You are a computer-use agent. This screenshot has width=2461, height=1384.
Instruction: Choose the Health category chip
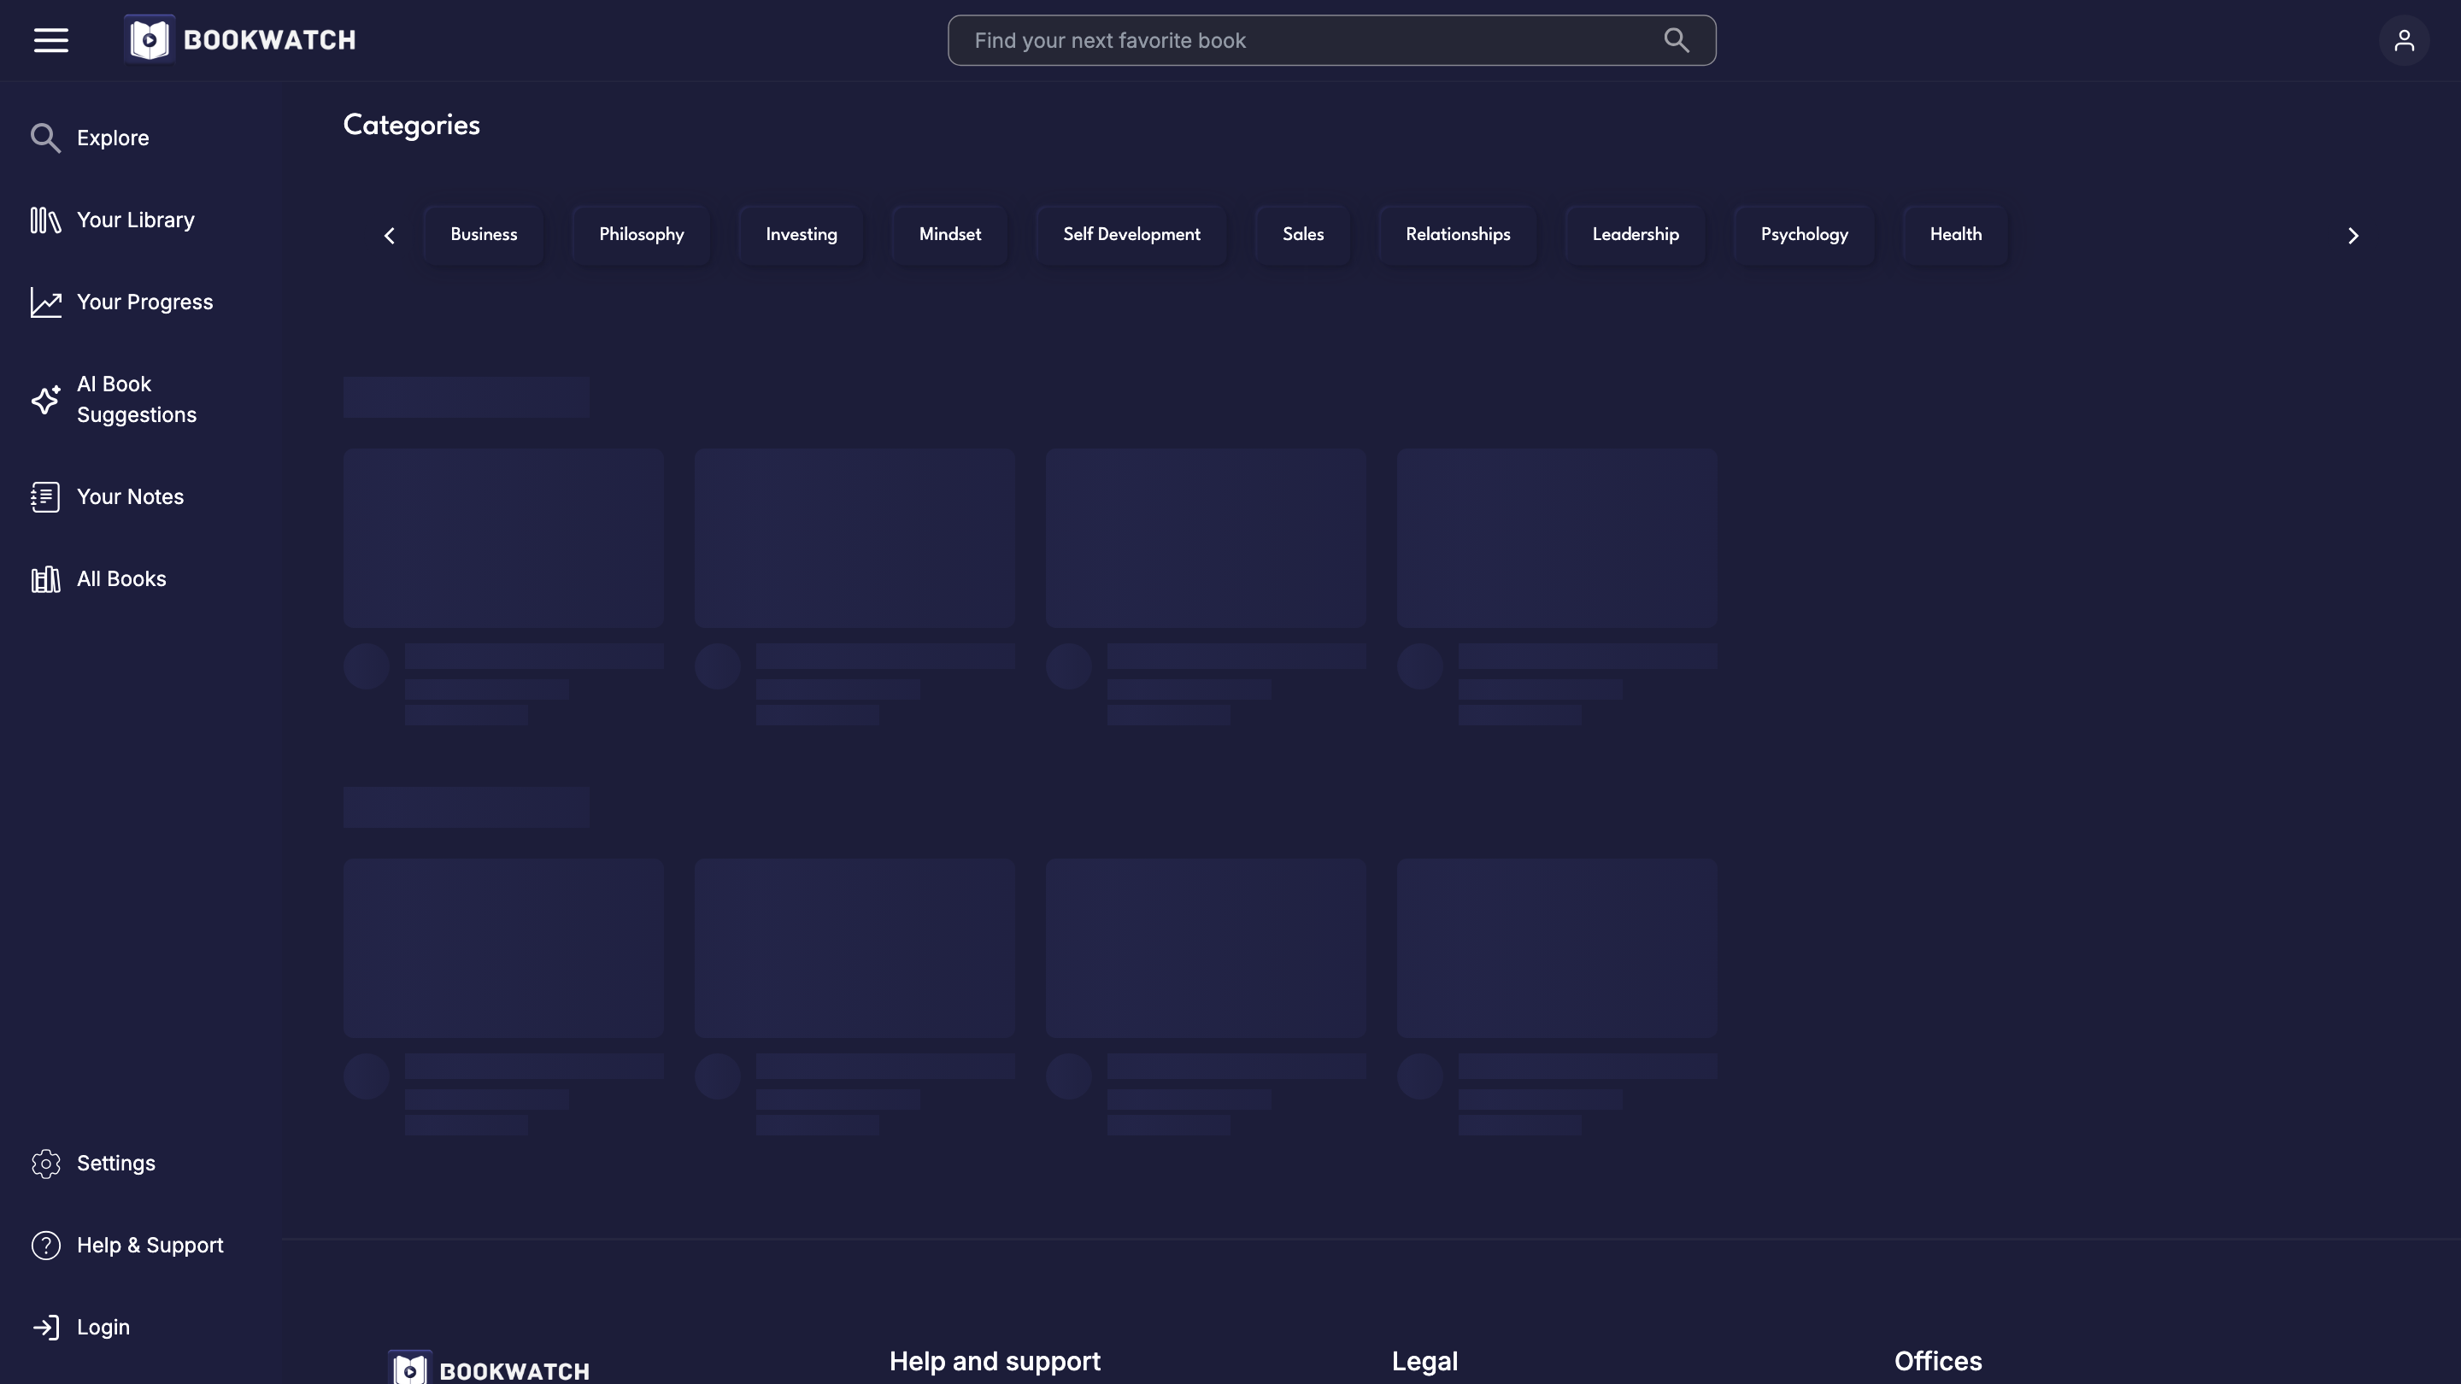click(x=1954, y=235)
